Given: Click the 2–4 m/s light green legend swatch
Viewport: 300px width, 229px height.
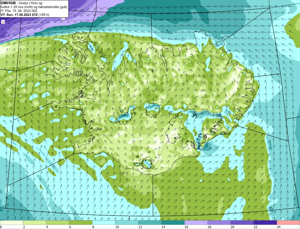Looking at the screenshot, I should 34,223.
